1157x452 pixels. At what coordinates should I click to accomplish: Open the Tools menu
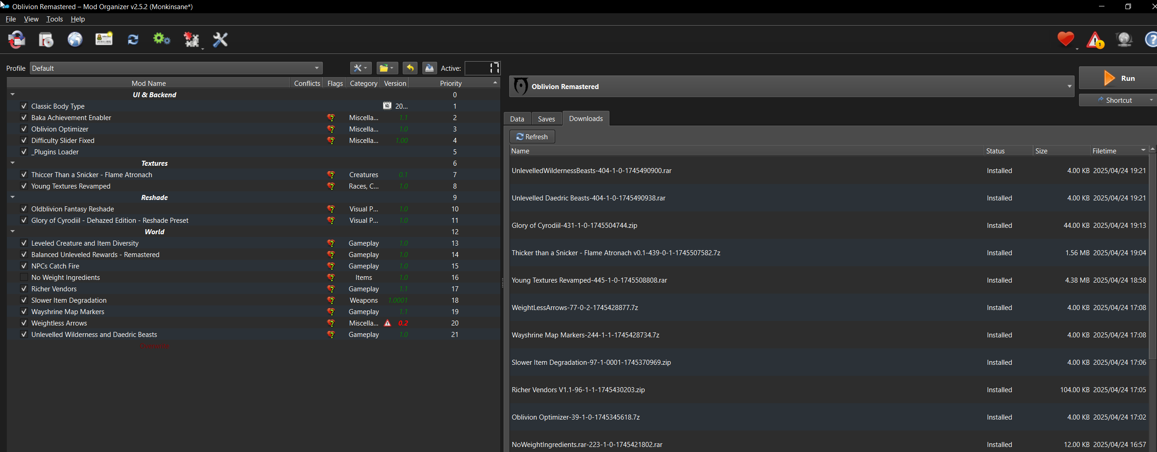tap(54, 19)
